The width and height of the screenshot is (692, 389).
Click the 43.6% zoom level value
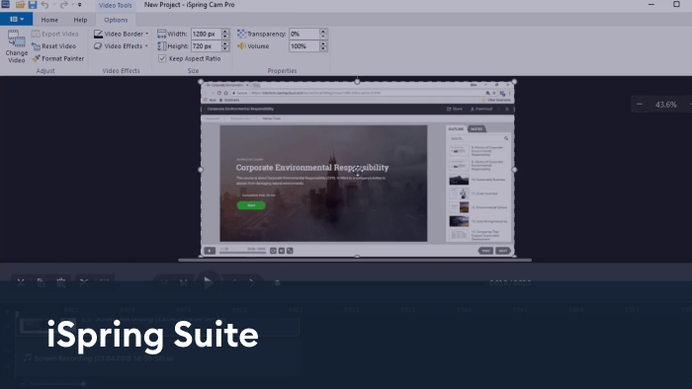point(665,105)
